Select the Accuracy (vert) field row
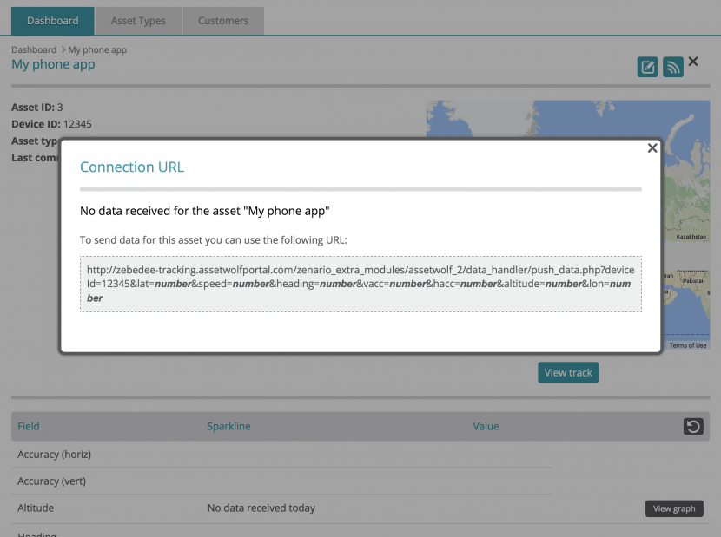This screenshot has width=721, height=537. [x=52, y=481]
